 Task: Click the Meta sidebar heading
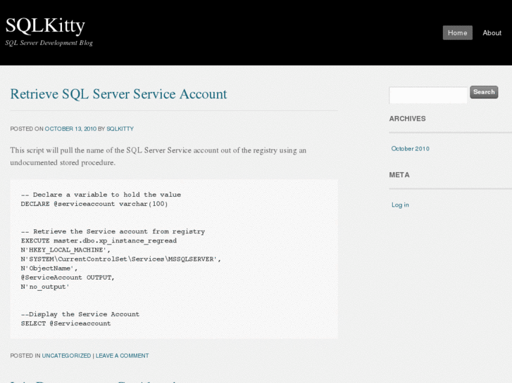(x=399, y=175)
